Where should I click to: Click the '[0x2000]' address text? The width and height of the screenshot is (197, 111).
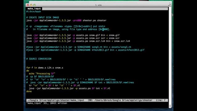104,29
